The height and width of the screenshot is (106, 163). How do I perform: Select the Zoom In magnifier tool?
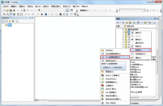pos(4,14)
